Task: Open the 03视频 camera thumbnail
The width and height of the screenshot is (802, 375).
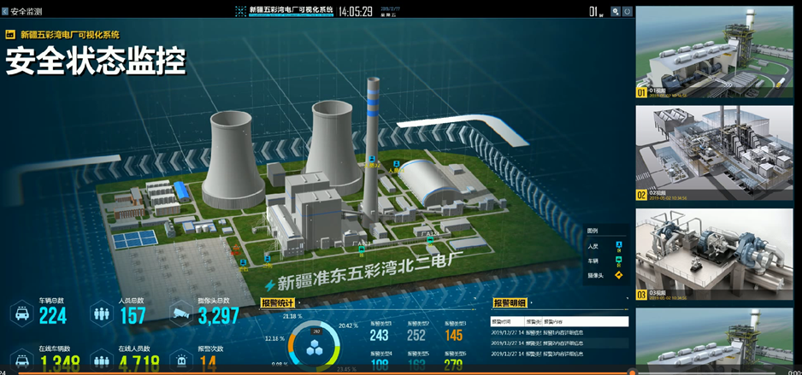Action: tap(714, 254)
